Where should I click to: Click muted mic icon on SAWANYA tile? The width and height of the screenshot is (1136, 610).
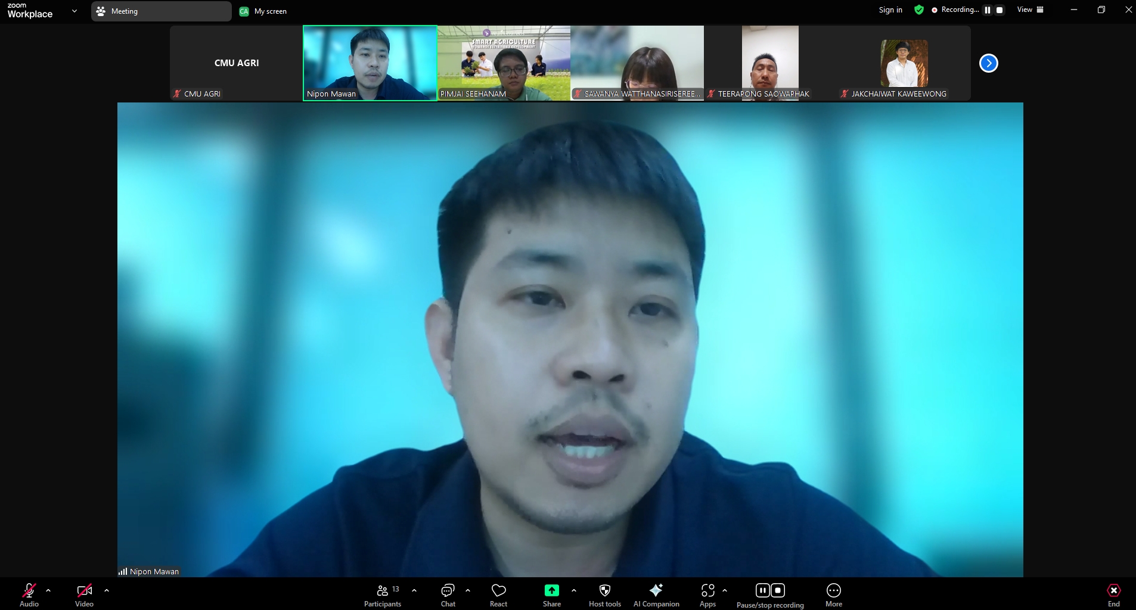click(578, 94)
